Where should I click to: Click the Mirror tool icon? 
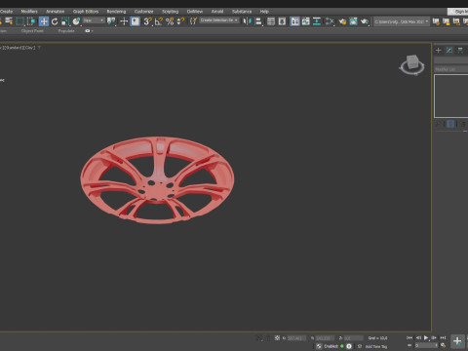point(247,21)
